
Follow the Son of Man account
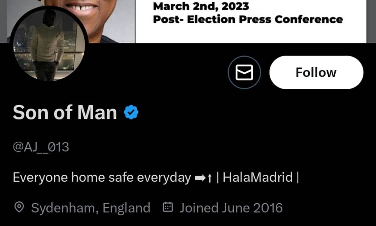(316, 72)
